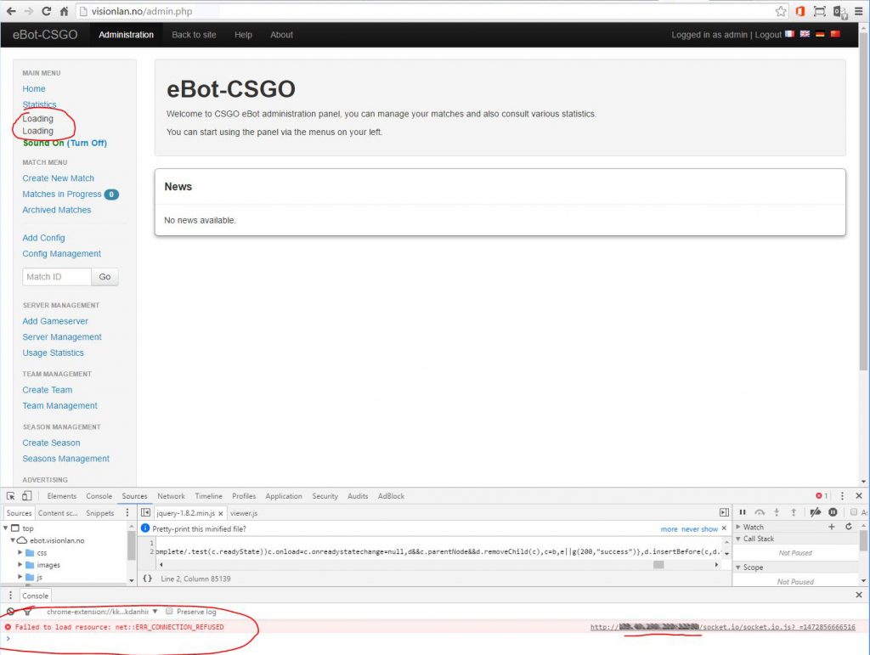
Task: Expand the js folder
Action: click(20, 577)
